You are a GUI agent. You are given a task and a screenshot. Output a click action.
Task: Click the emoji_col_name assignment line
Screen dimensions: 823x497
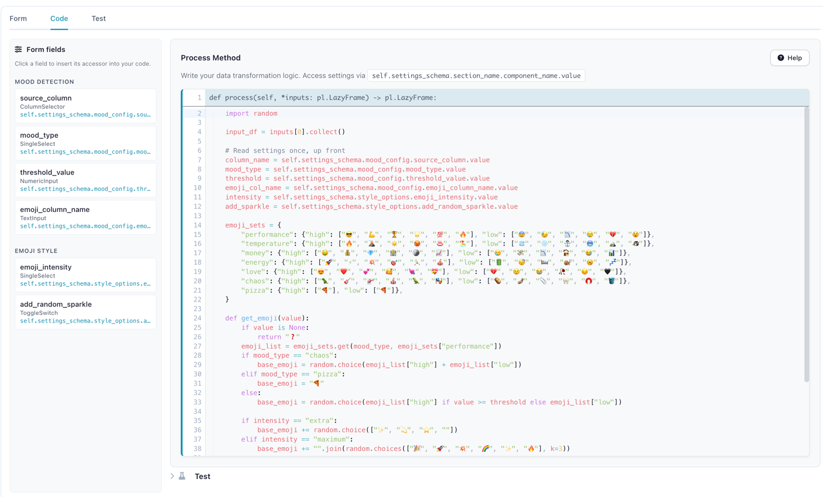coord(371,188)
